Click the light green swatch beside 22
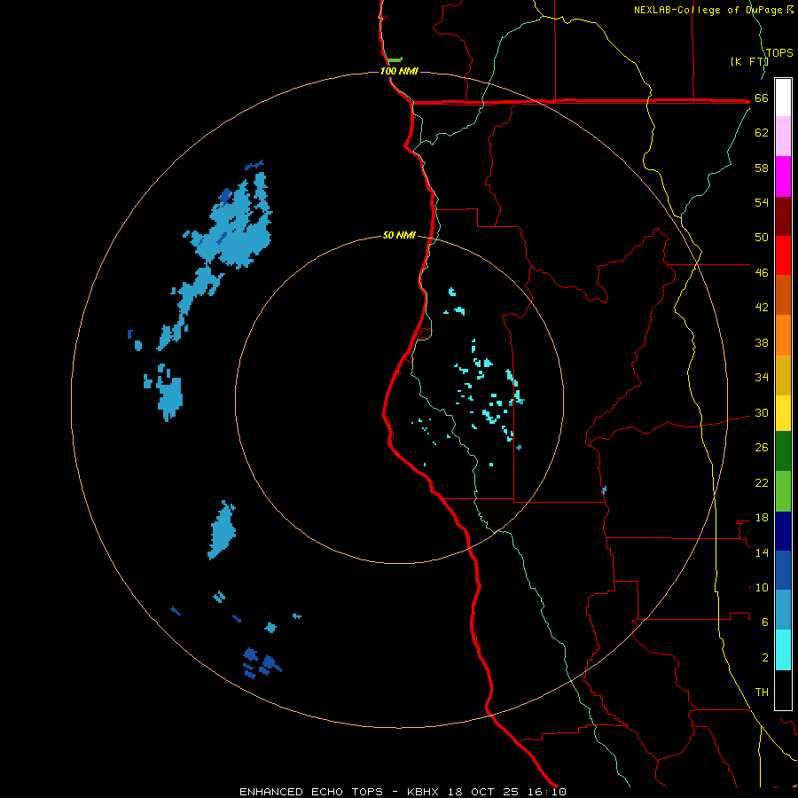This screenshot has width=798, height=798. pyautogui.click(x=783, y=491)
